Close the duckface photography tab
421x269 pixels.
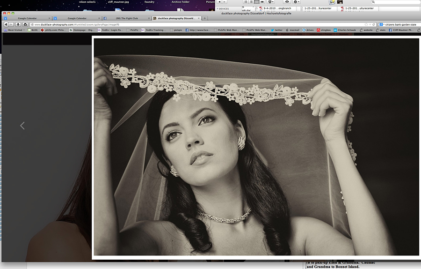[x=199, y=18]
